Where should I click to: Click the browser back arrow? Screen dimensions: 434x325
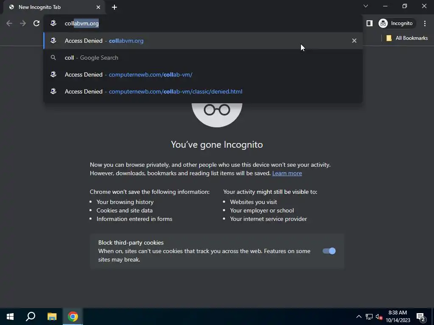pos(9,23)
